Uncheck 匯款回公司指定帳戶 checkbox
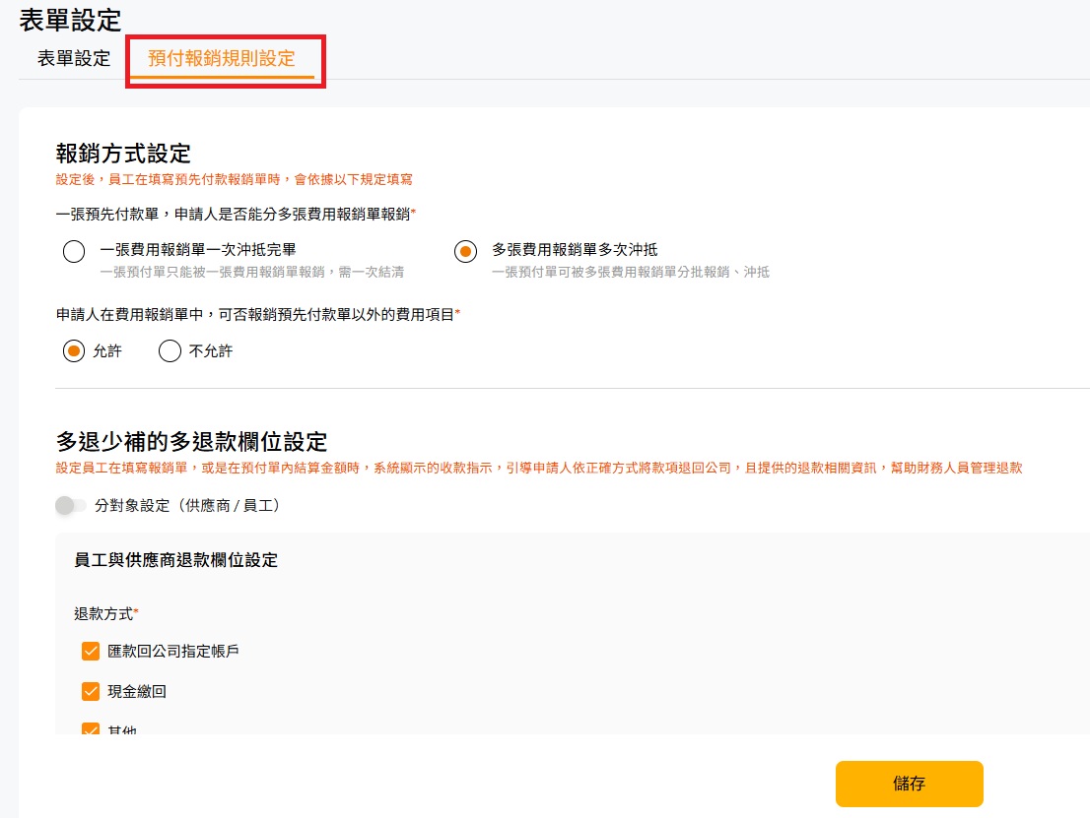 tap(91, 651)
